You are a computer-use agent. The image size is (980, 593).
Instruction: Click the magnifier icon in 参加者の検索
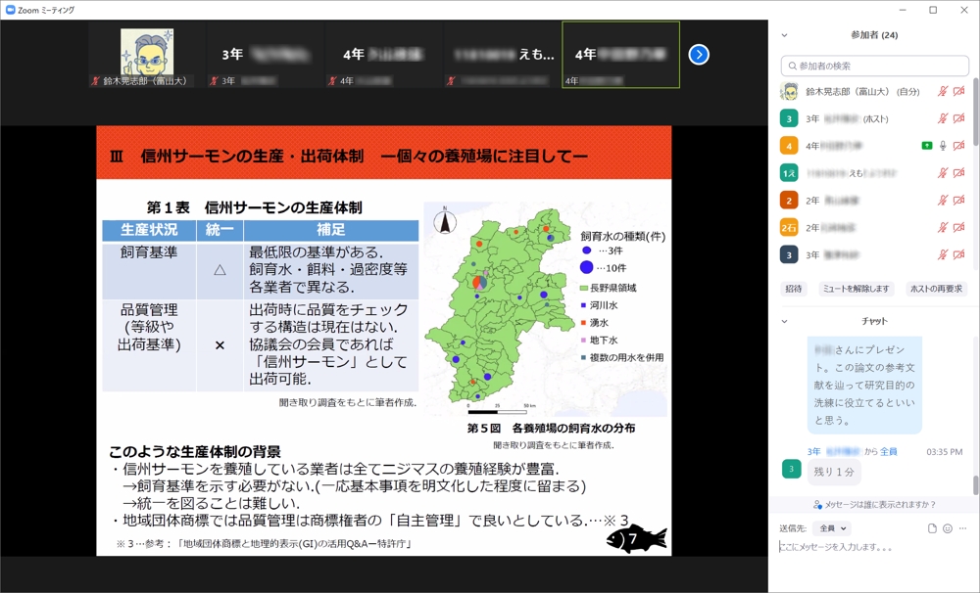click(793, 66)
